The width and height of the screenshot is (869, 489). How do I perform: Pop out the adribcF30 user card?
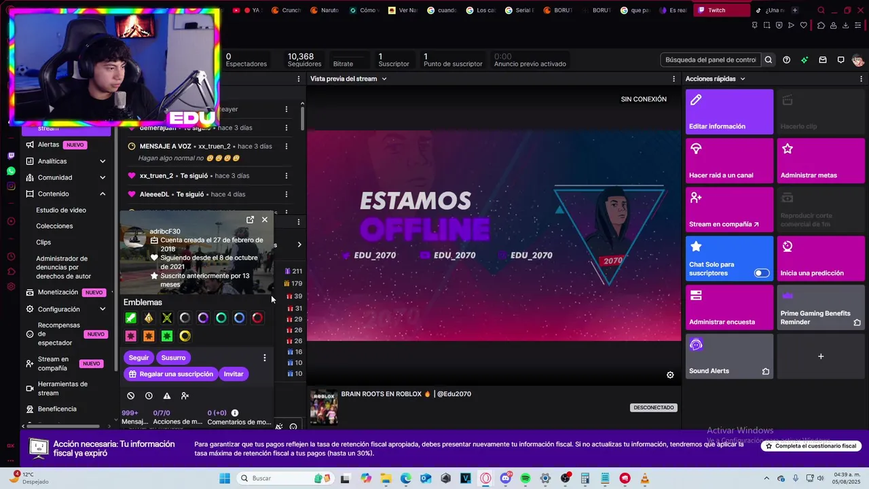coord(250,219)
